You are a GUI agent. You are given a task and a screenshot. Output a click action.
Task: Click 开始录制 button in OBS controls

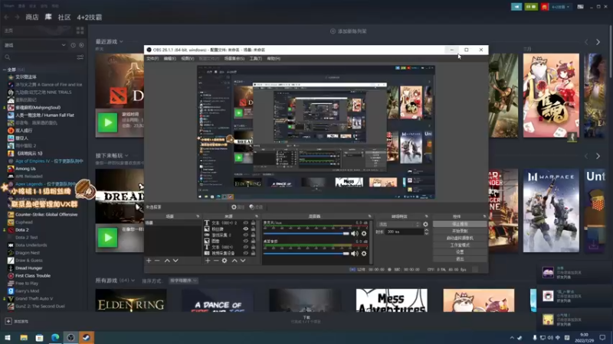coord(460,231)
